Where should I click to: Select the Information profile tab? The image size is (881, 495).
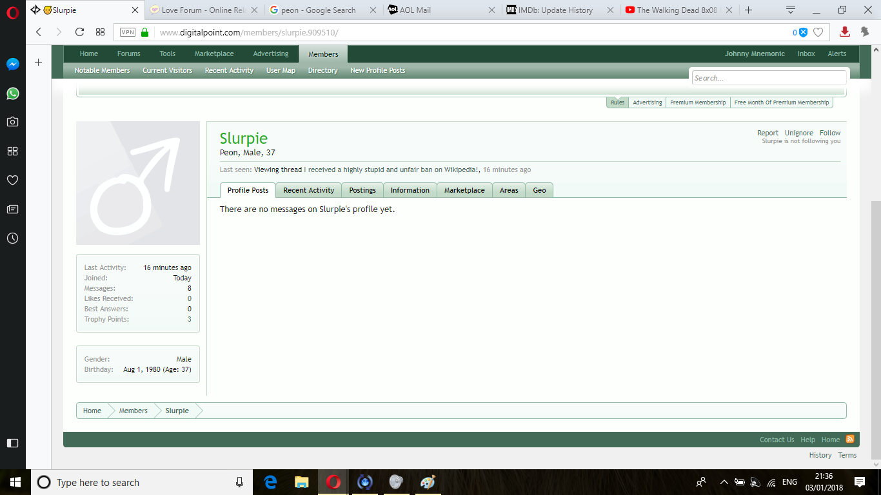[x=410, y=190]
